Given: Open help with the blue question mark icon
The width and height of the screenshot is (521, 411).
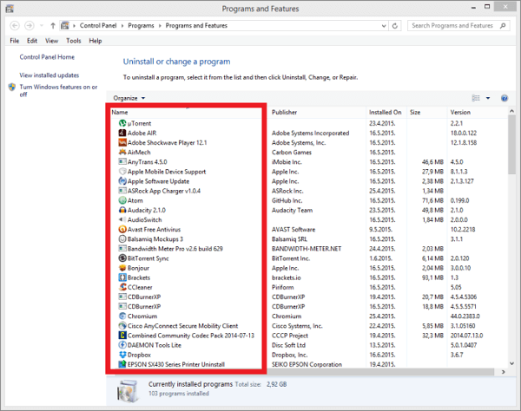Looking at the screenshot, I should point(505,98).
